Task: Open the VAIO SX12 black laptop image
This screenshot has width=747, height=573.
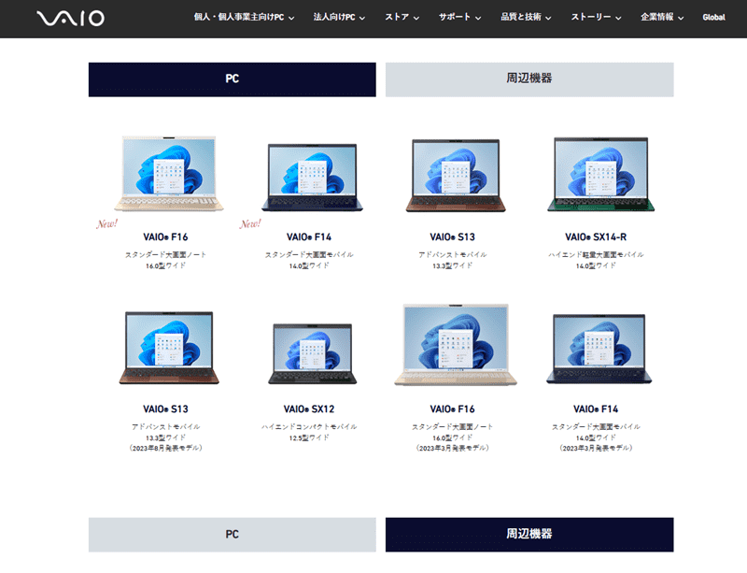Action: (313, 353)
